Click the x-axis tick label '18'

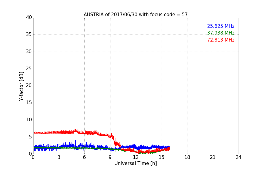coord(187,157)
